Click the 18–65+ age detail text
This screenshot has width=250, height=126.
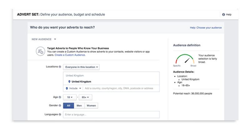tap(186, 85)
